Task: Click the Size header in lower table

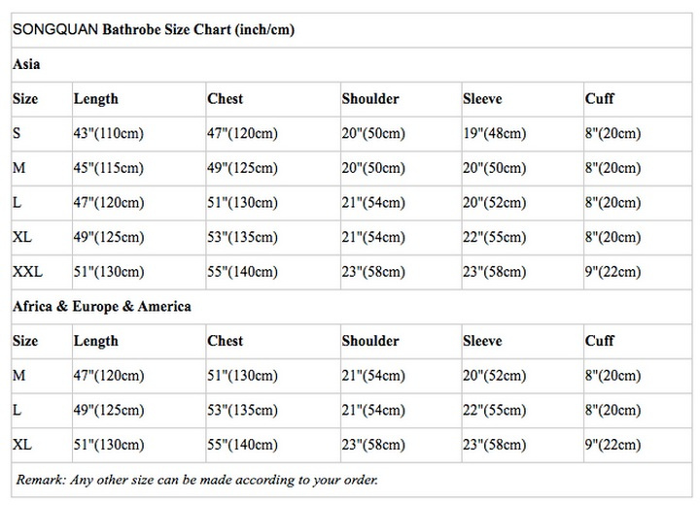Action: [x=25, y=341]
